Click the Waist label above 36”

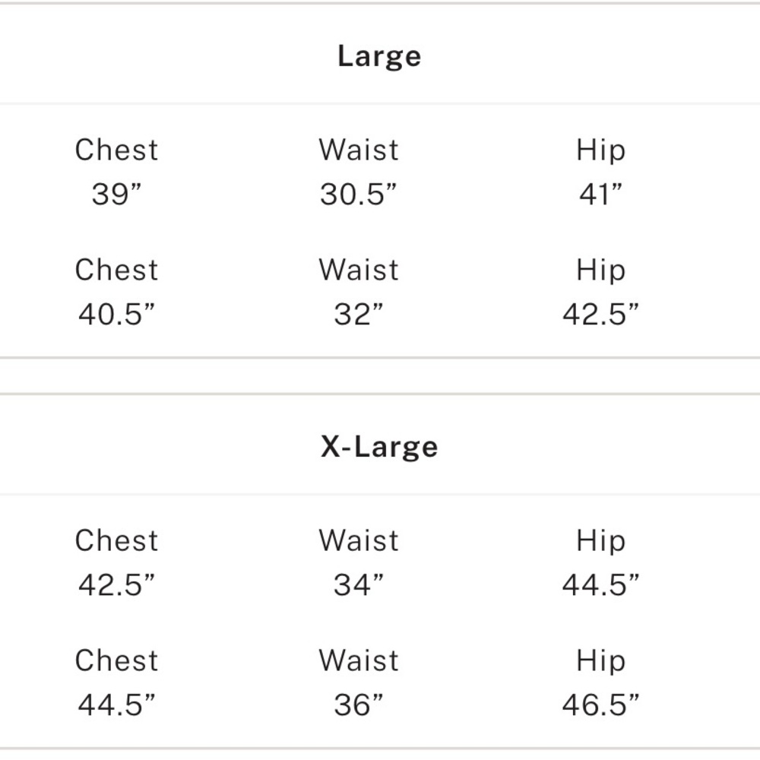pos(359,660)
